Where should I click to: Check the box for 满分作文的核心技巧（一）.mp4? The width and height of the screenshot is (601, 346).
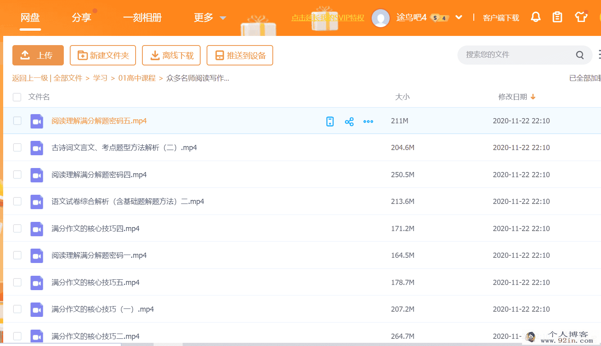[17, 309]
